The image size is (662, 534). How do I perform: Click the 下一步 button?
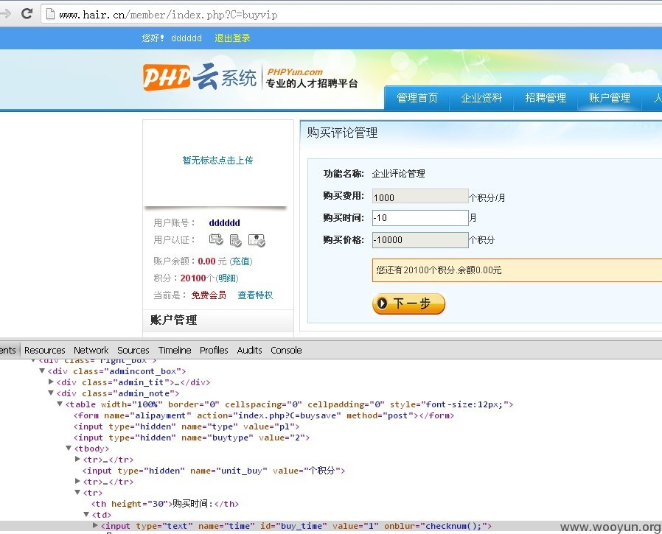click(408, 303)
